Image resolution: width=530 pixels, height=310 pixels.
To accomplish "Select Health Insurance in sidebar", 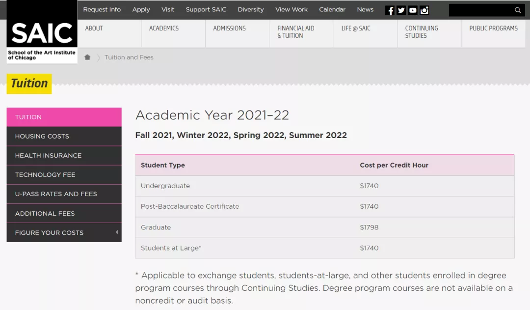I will (64, 156).
